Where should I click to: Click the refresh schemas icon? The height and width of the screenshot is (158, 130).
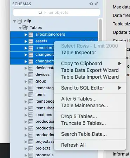pos(91,4)
